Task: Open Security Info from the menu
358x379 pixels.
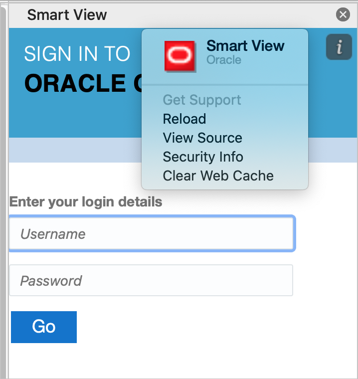Action: [x=202, y=157]
